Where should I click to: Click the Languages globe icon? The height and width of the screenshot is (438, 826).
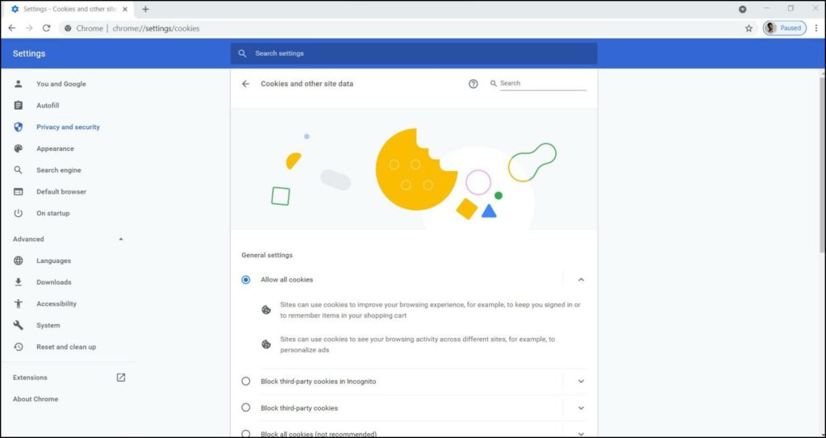19,261
